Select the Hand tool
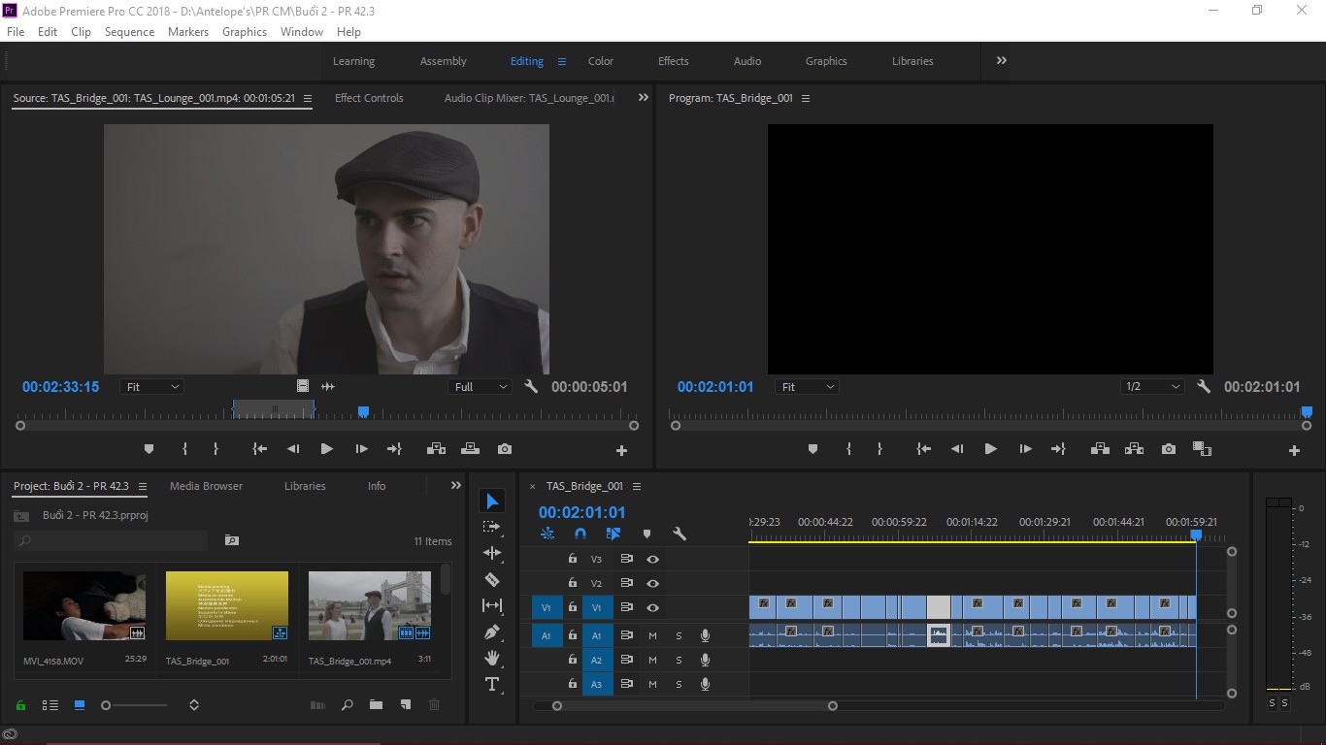Viewport: 1326px width, 745px height. [x=492, y=658]
